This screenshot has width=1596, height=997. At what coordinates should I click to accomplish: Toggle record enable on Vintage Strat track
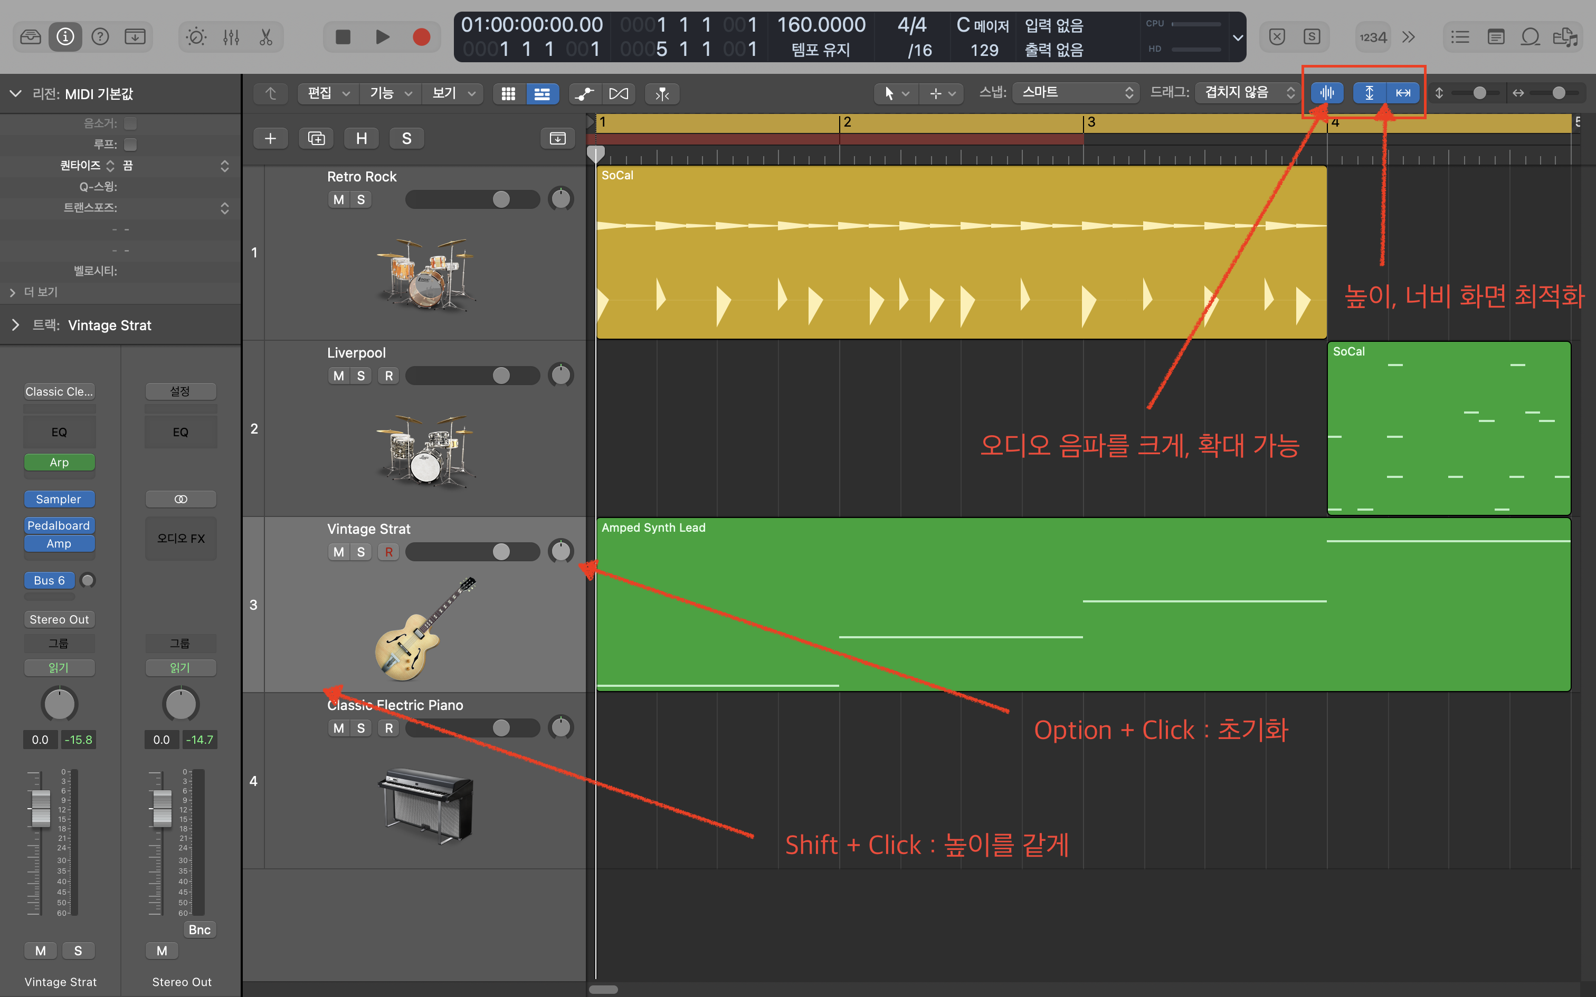(x=388, y=552)
